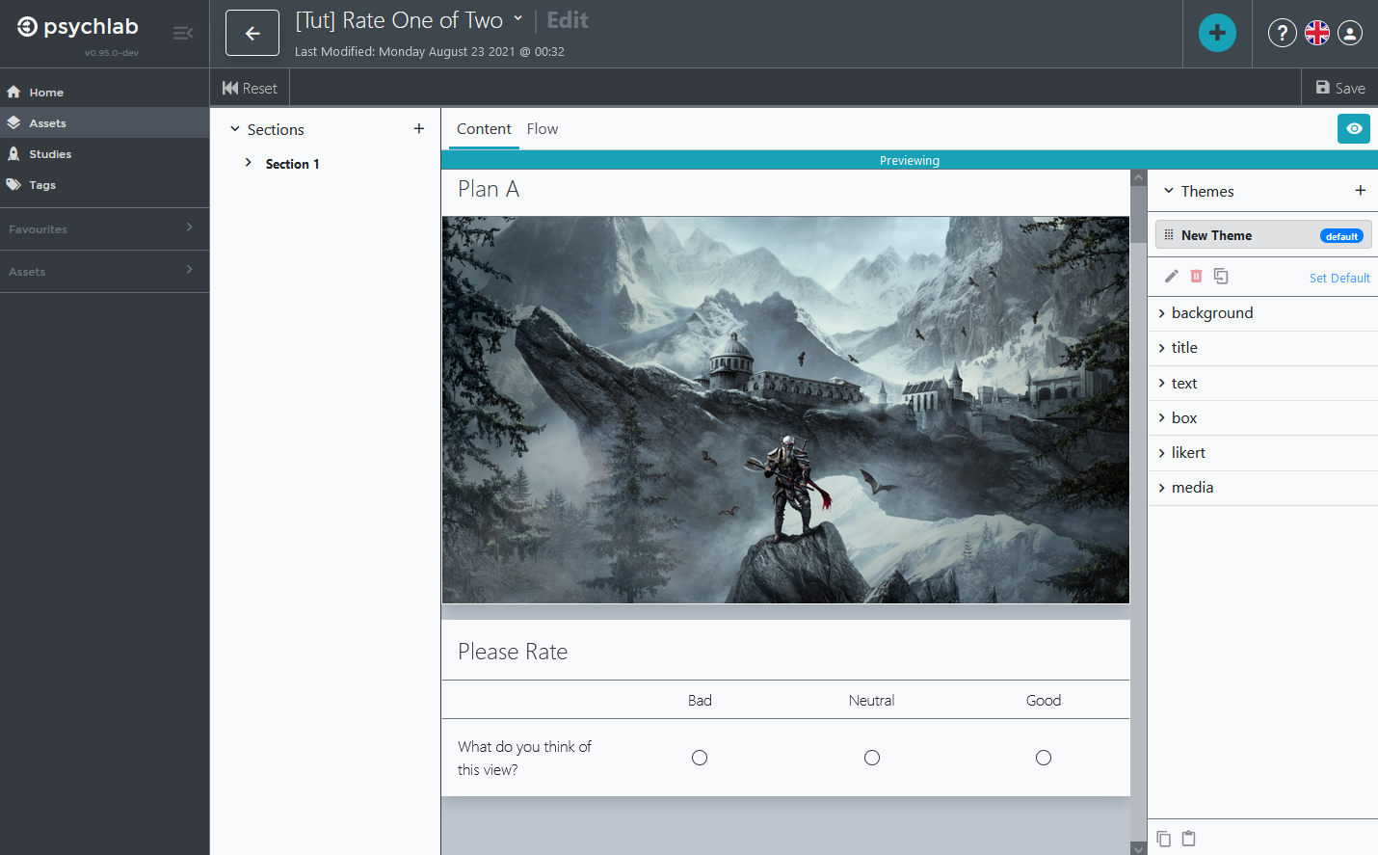
Task: Collapse the psychlab sidebar with the collapse icon
Action: pyautogui.click(x=183, y=32)
